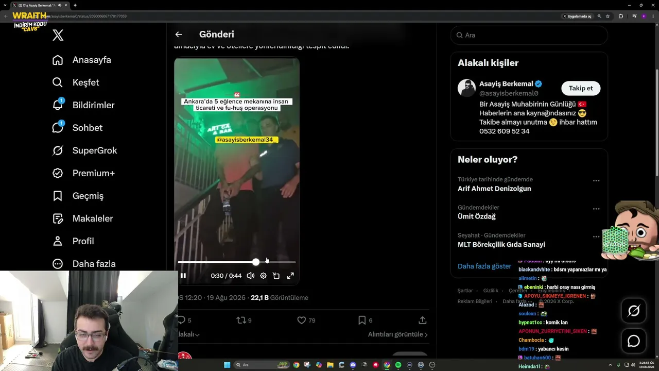This screenshot has width=659, height=371.
Task: Go to Anasayfa in the sidebar
Action: [82, 60]
